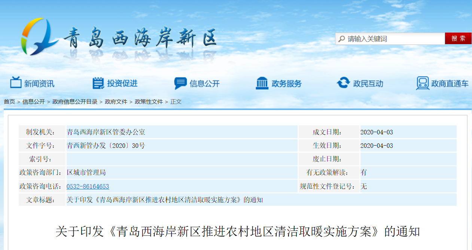Click the 生效日期 label
The image size is (472, 250).
(328, 146)
